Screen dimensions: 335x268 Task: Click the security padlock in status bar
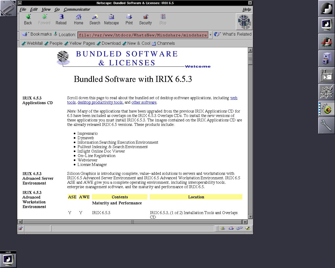coord(20,228)
